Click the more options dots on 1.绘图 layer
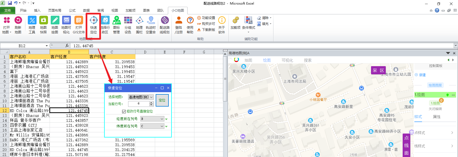Image resolution: width=458 pixels, height=157 pixels. coord(453,95)
